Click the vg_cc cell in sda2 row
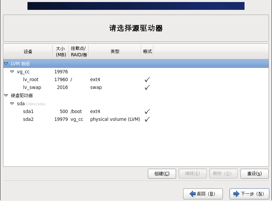The width and height of the screenshot is (272, 201). tap(77, 120)
